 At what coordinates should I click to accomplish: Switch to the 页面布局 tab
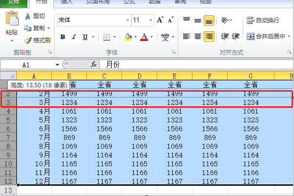coord(98,2)
